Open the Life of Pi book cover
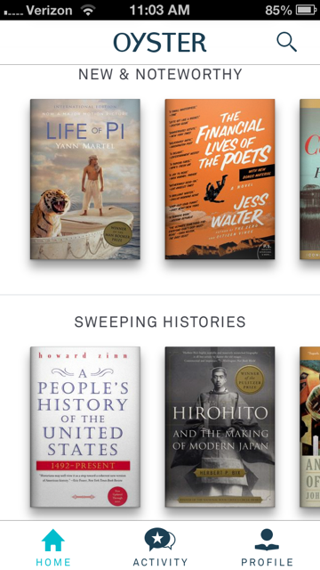The image size is (320, 570). coord(85,179)
